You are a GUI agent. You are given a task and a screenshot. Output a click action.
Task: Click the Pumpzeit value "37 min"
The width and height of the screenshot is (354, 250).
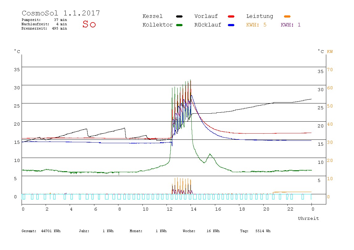[x=60, y=20]
